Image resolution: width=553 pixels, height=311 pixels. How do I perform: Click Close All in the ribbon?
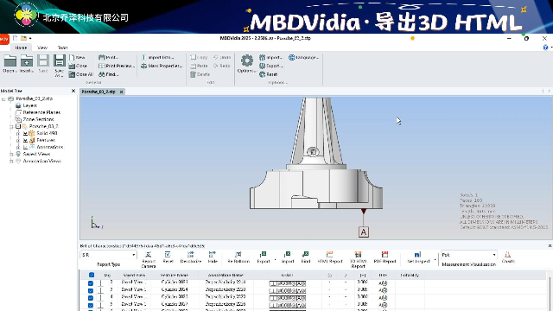(81, 74)
